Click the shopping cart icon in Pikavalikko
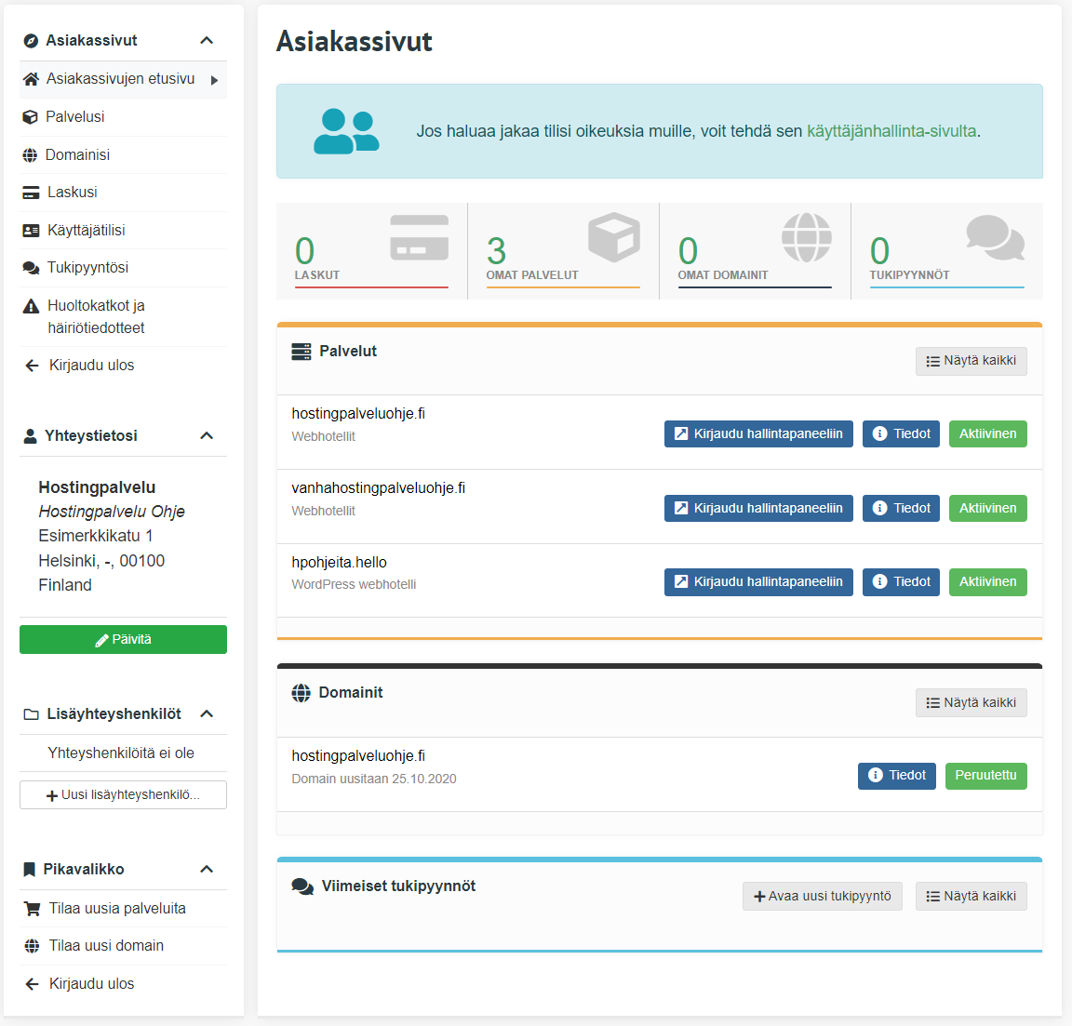1072x1026 pixels. [32, 909]
